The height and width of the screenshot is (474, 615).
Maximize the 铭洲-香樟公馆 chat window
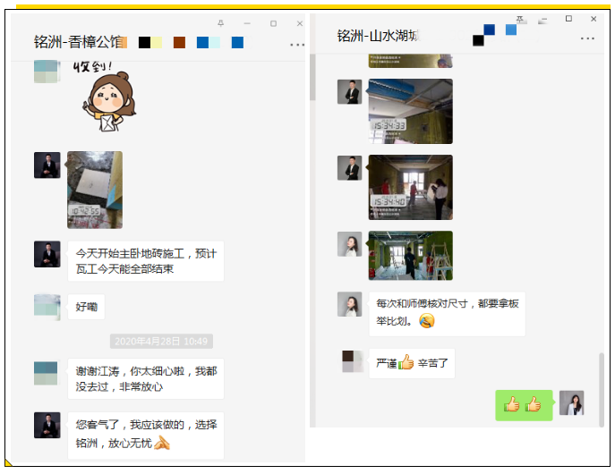273,22
